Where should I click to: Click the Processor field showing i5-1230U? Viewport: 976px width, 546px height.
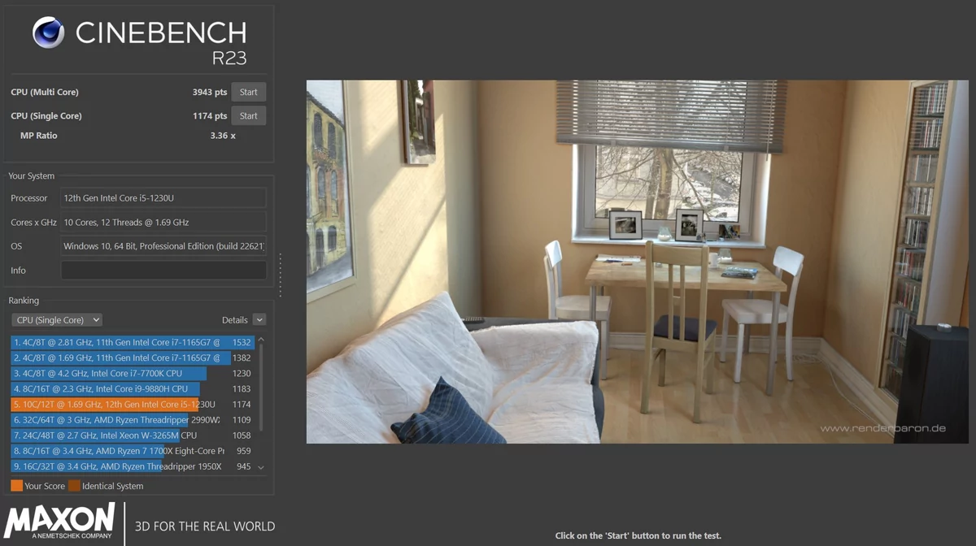click(x=163, y=197)
